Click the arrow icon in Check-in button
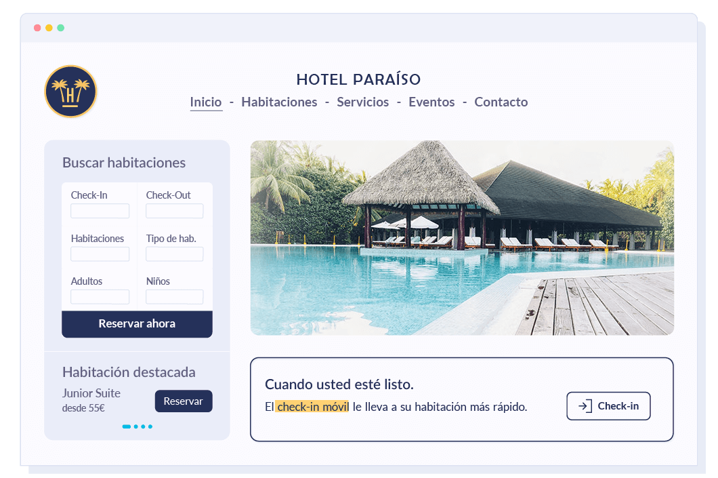 tap(585, 406)
